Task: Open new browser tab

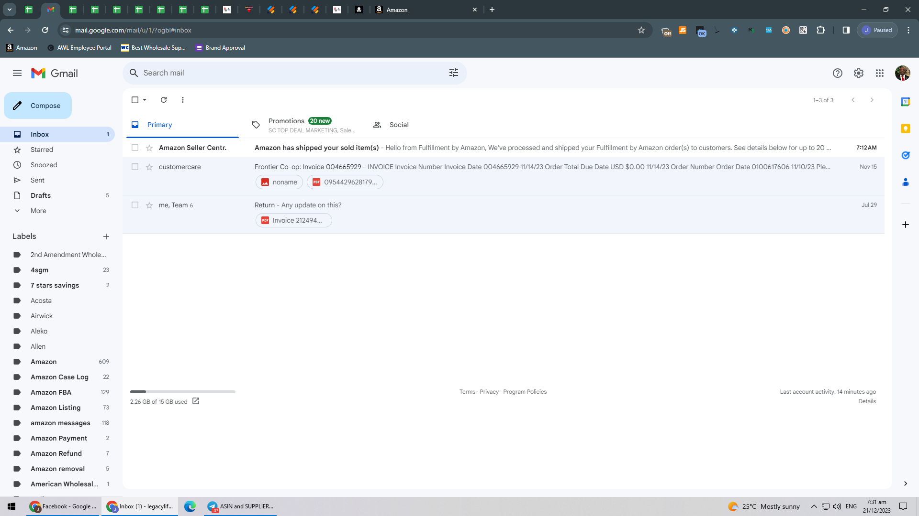Action: tap(492, 10)
